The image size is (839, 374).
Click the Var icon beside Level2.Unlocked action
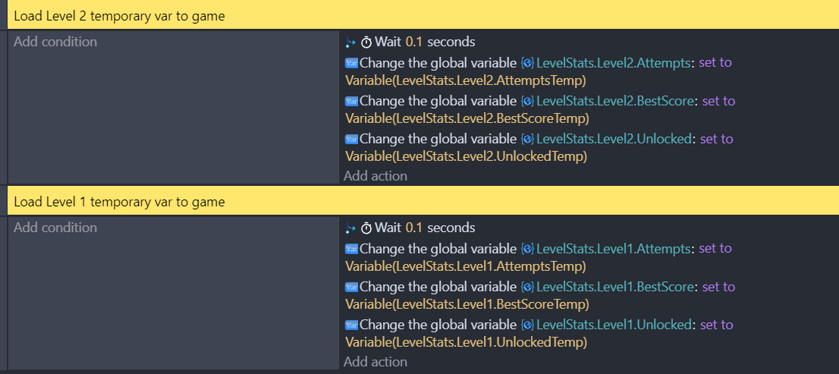(351, 139)
